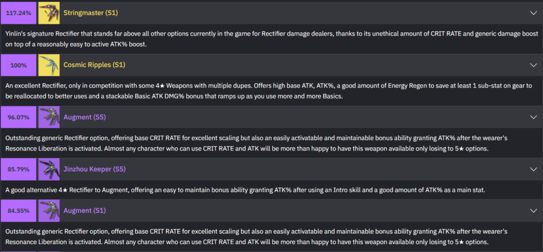The height and width of the screenshot is (252, 543).
Task: Select the Augment (S1) title text
Action: (85, 211)
